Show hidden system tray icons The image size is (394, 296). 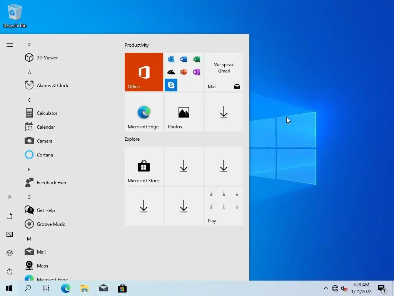(326, 288)
